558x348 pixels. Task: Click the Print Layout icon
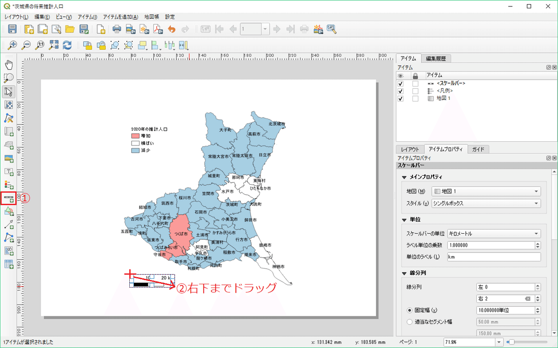(117, 29)
